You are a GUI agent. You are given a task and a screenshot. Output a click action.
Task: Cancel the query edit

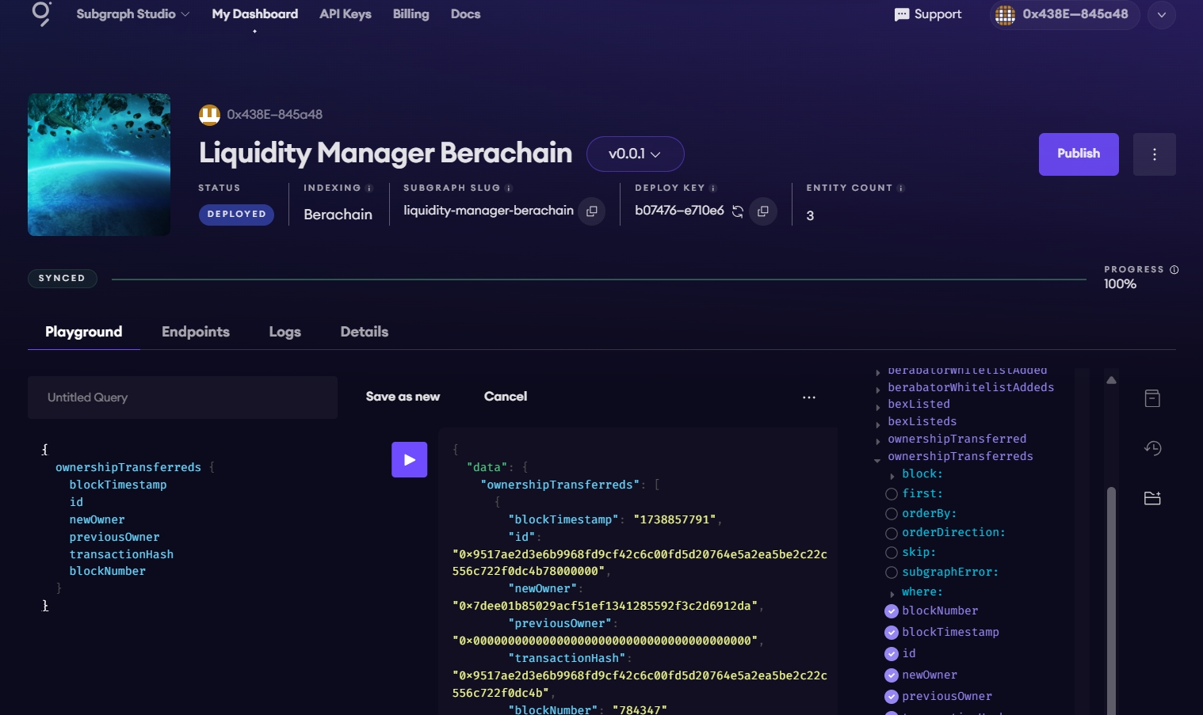506,397
